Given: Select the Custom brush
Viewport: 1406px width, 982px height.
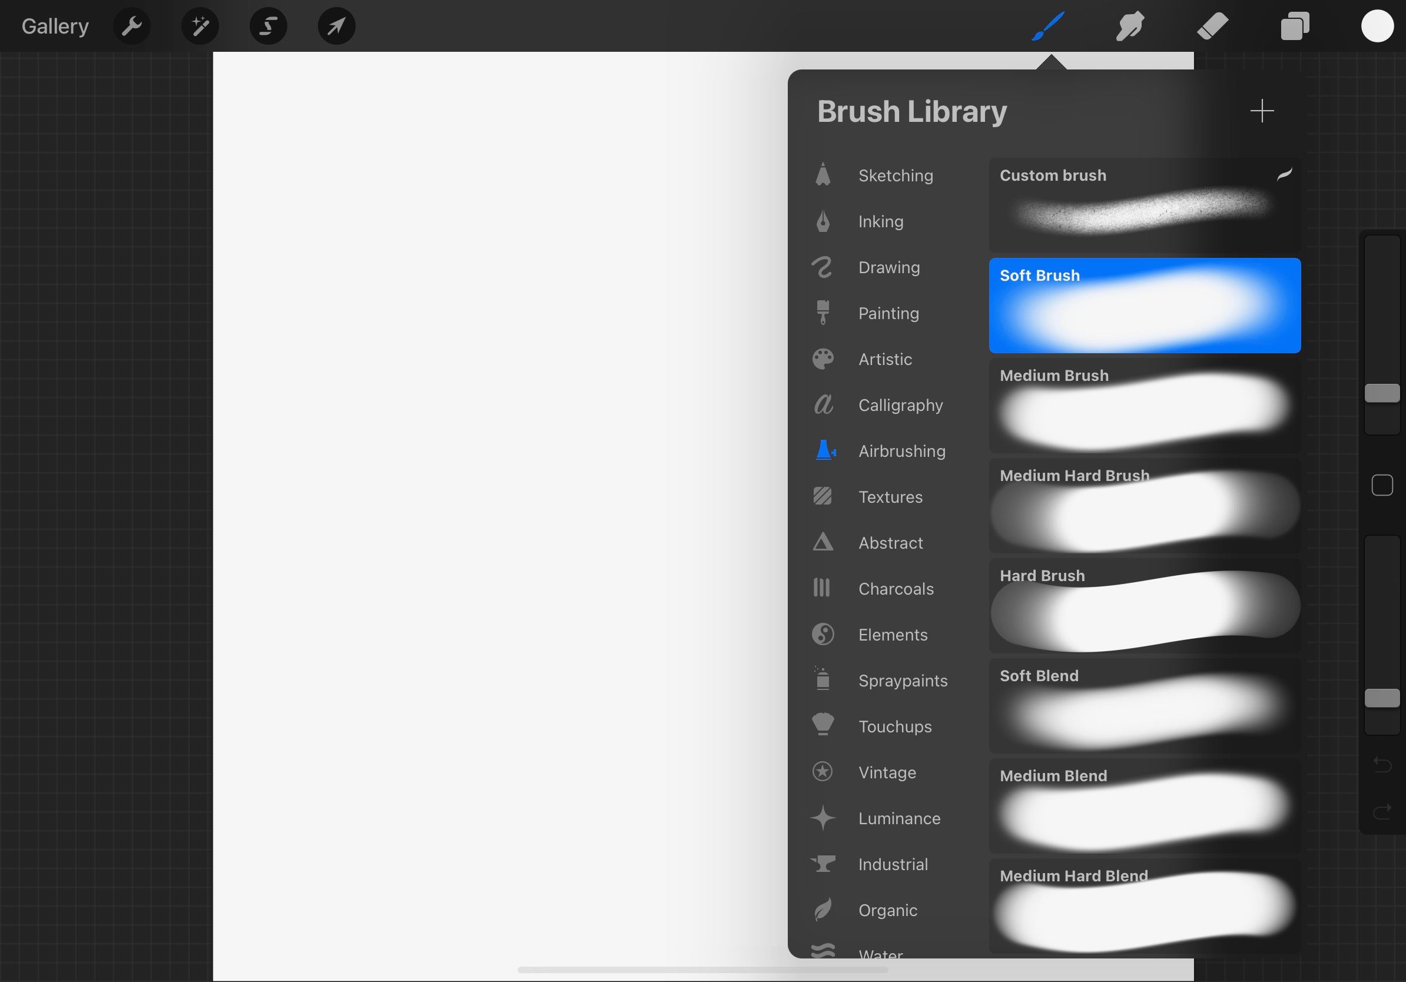Looking at the screenshot, I should [x=1145, y=205].
